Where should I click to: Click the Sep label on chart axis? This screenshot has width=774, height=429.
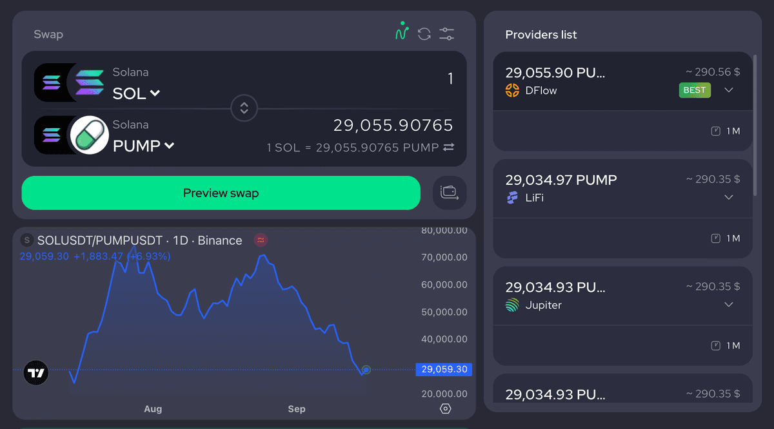[x=297, y=409]
